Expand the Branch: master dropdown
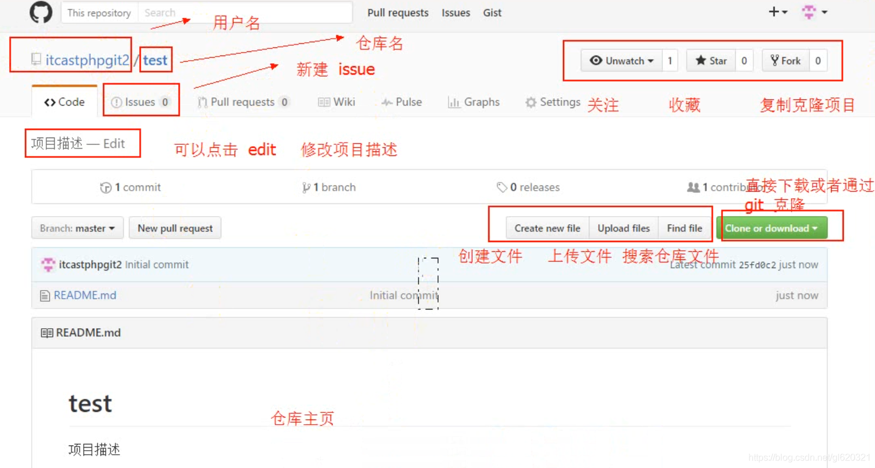 click(77, 228)
